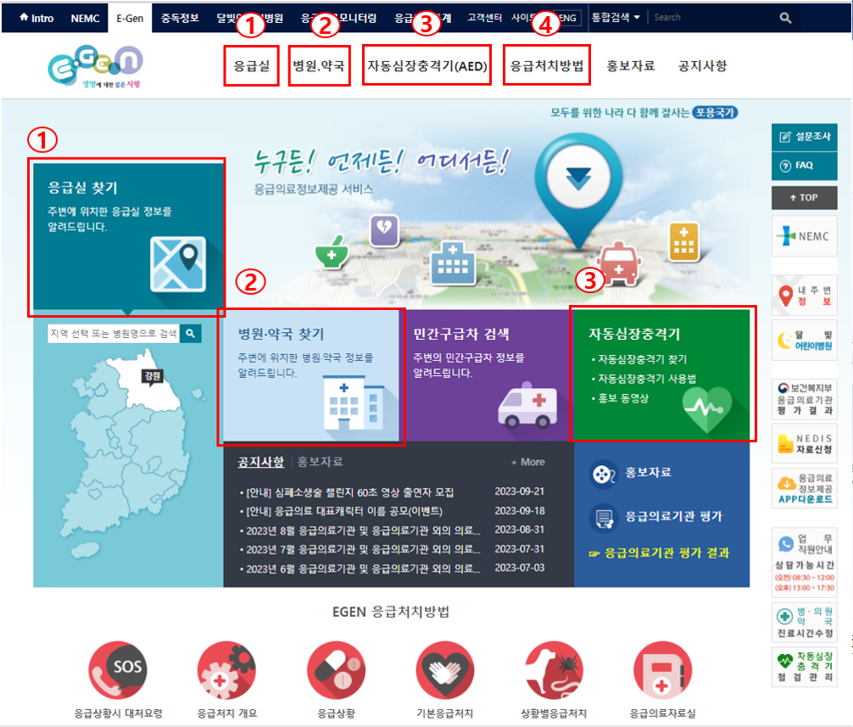853x727 pixels.
Task: Click the 내 주변 정보 pin icon
Action: click(x=785, y=296)
